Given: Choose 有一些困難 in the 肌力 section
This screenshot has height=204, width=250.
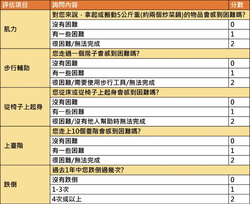Looking at the screenshot, I should tap(139, 34).
